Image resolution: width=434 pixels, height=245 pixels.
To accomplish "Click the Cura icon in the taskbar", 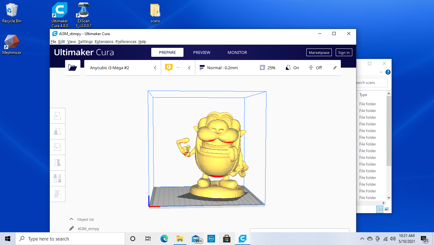I will pyautogui.click(x=242, y=239).
